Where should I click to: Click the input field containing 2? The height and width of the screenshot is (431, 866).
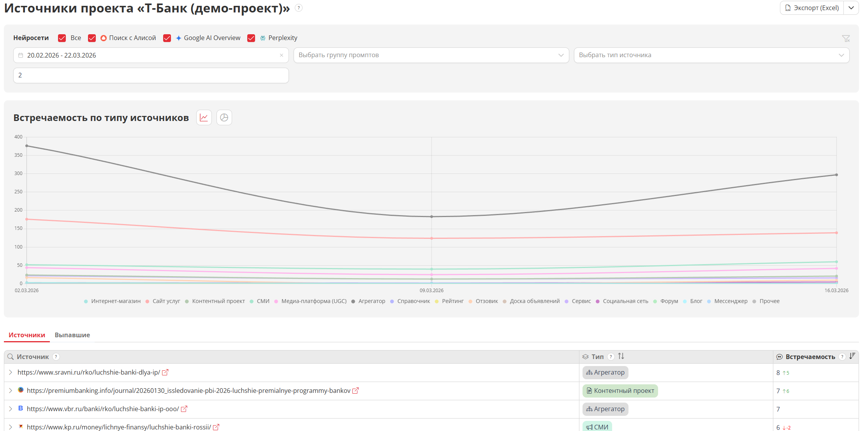point(151,75)
